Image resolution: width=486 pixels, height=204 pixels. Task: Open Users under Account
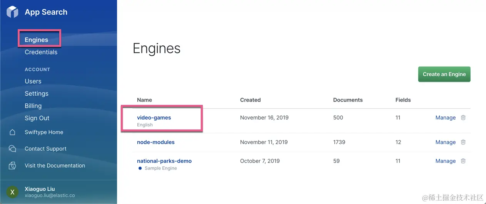pyautogui.click(x=33, y=81)
